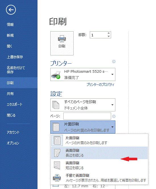Select the 印刷 tab in sidebar

point(19,83)
